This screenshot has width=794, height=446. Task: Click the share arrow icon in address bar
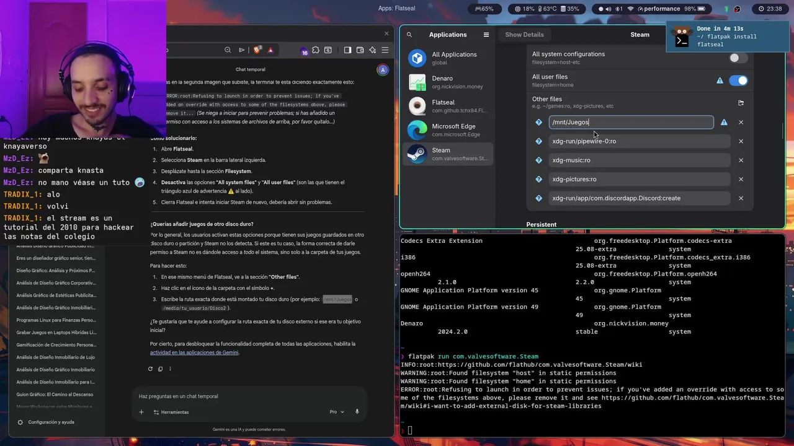pyautogui.click(x=242, y=50)
